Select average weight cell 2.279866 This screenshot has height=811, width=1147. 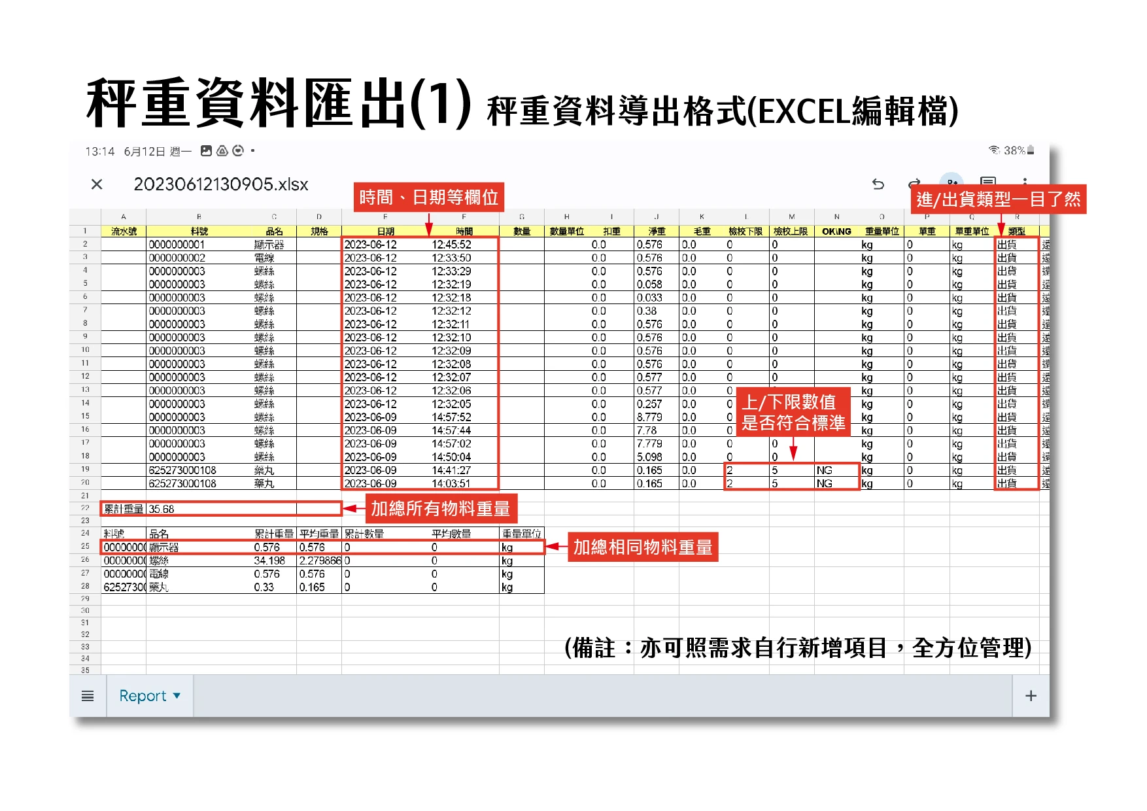[320, 561]
